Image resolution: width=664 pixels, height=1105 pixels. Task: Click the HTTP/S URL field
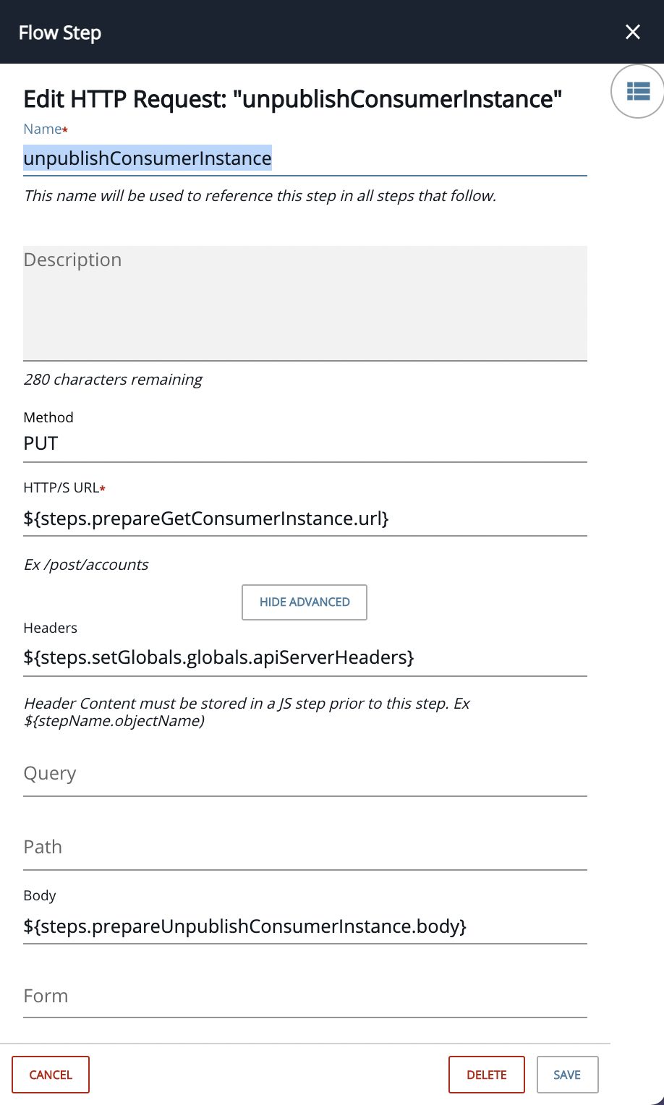(305, 519)
